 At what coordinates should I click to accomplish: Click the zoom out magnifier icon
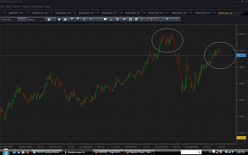78,19
